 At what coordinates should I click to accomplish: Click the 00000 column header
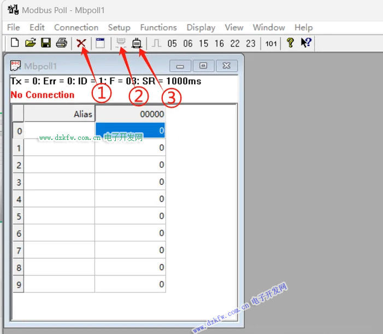coord(131,114)
